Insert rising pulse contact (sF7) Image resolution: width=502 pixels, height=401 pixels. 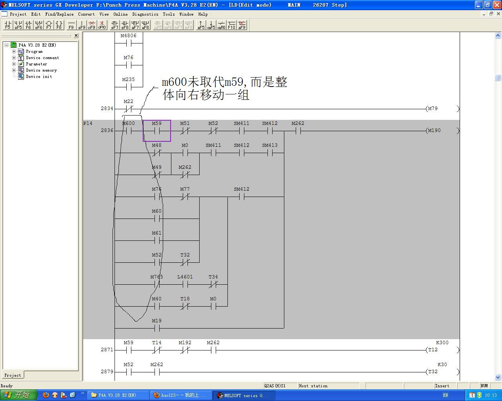115,25
